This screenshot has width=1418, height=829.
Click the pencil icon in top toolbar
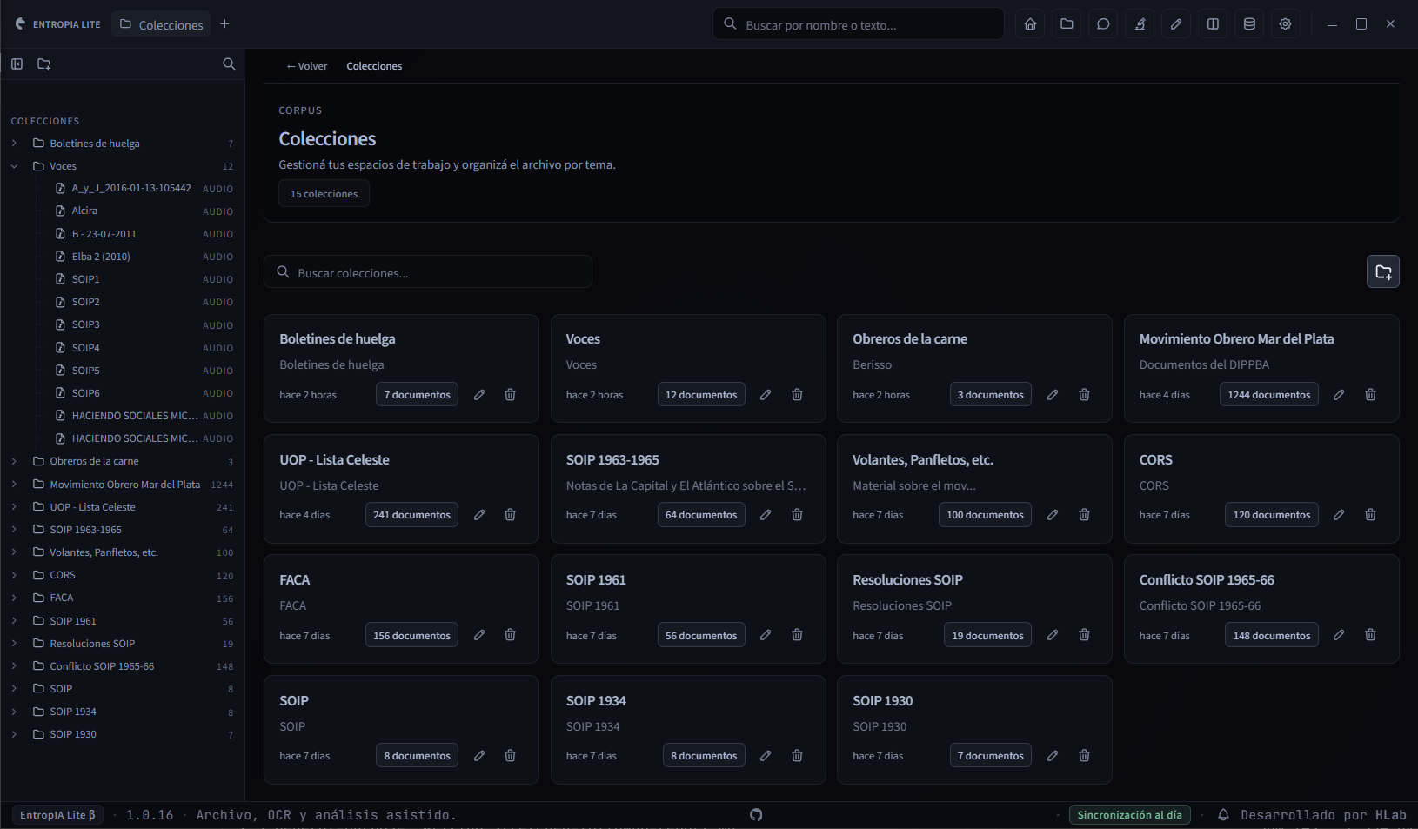1176,24
